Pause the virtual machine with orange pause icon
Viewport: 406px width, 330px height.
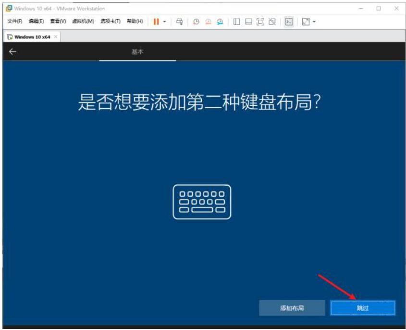156,22
